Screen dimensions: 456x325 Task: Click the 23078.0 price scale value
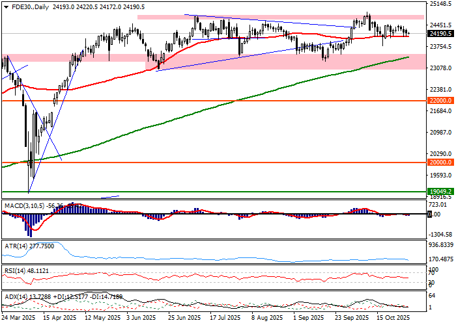click(x=441, y=68)
